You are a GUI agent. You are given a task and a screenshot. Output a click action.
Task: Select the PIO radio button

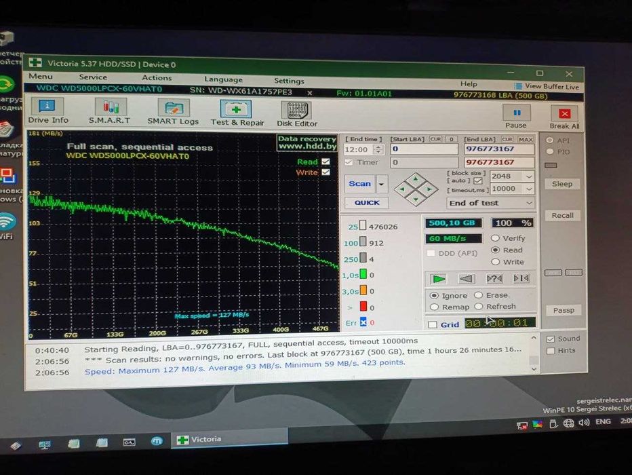point(549,151)
